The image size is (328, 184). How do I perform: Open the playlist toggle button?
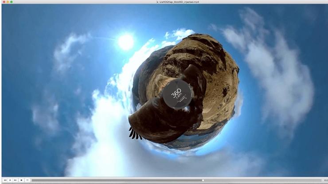(x=27, y=180)
